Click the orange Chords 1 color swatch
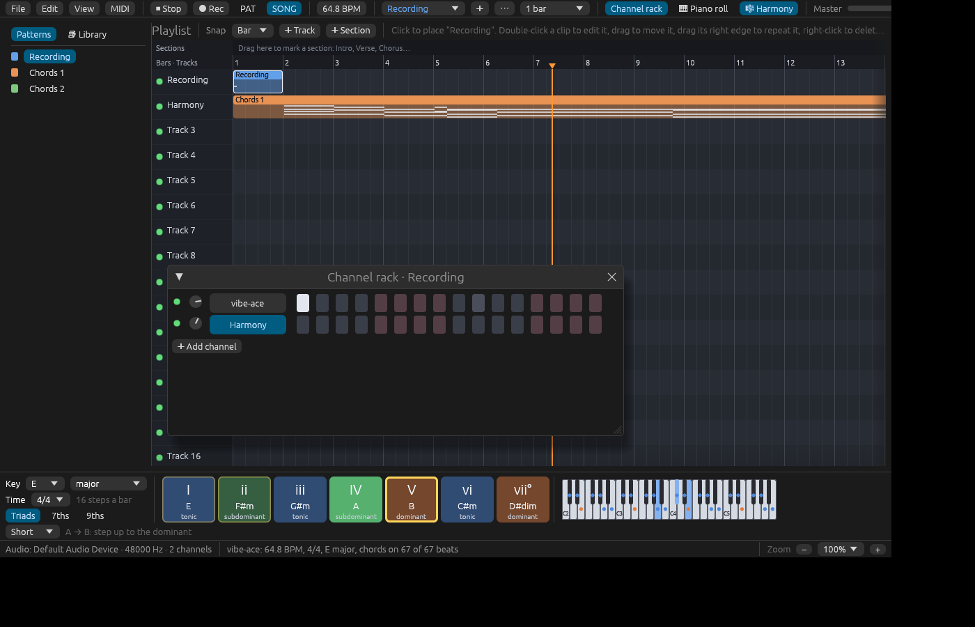975x627 pixels. [x=15, y=72]
